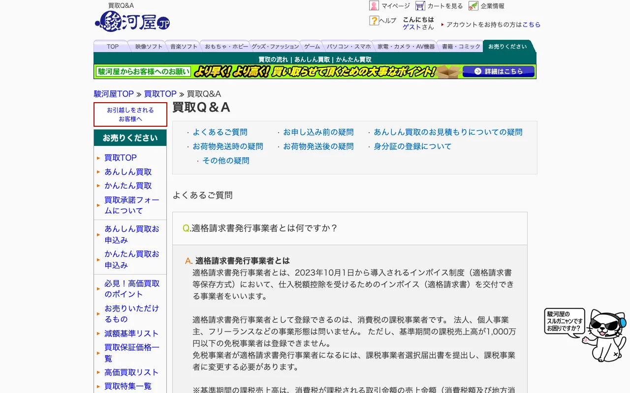Click the Suruga-ya JP logo
The height and width of the screenshot is (393, 630).
[132, 21]
